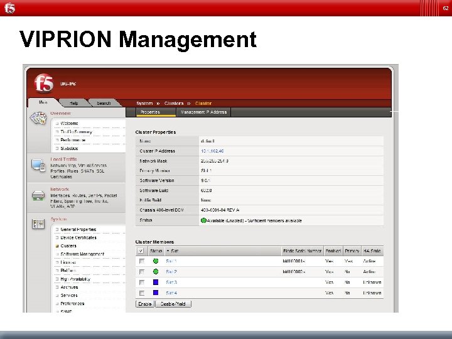The width and height of the screenshot is (452, 339).
Task: Open the Slot 4 link
Action: [171, 293]
